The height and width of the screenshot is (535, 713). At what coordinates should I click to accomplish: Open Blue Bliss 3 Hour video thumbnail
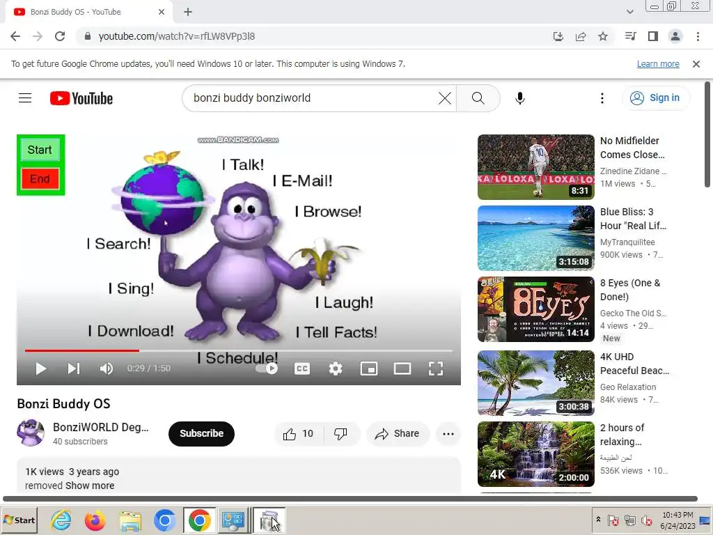[535, 238]
